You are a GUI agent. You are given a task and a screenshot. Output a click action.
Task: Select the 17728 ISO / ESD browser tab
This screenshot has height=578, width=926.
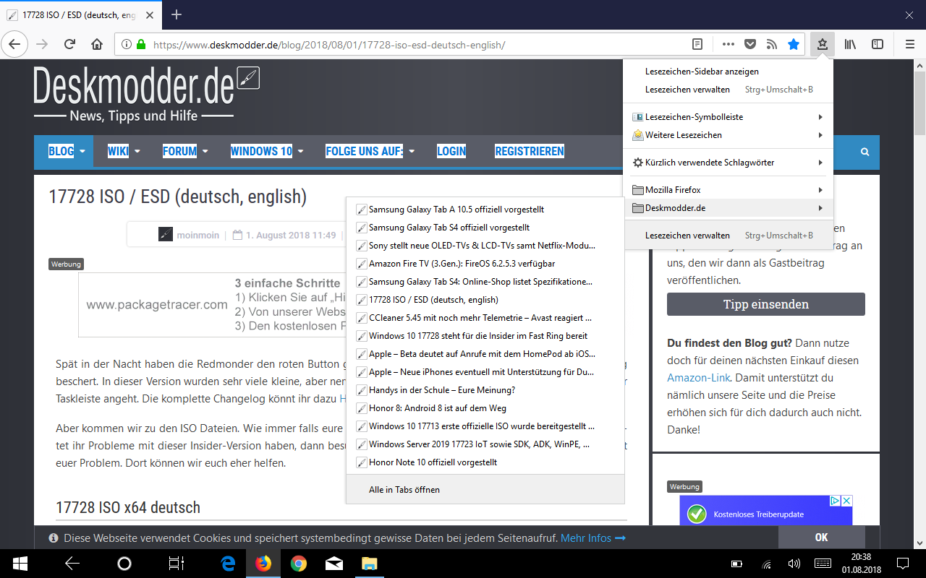point(80,14)
